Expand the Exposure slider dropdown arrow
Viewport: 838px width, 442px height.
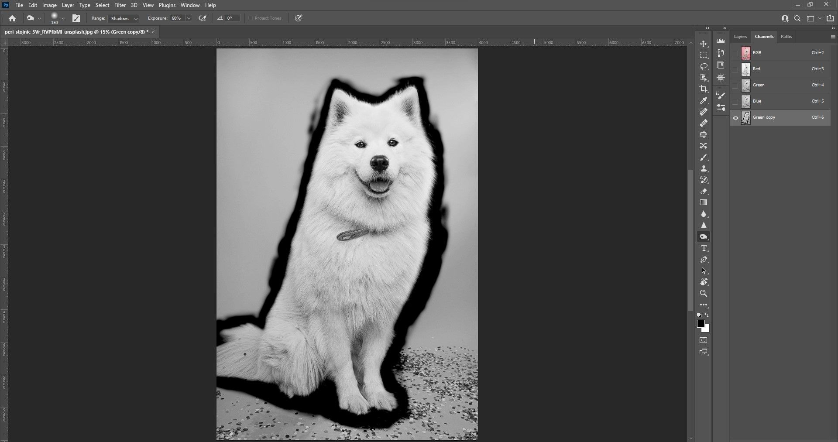pyautogui.click(x=189, y=18)
